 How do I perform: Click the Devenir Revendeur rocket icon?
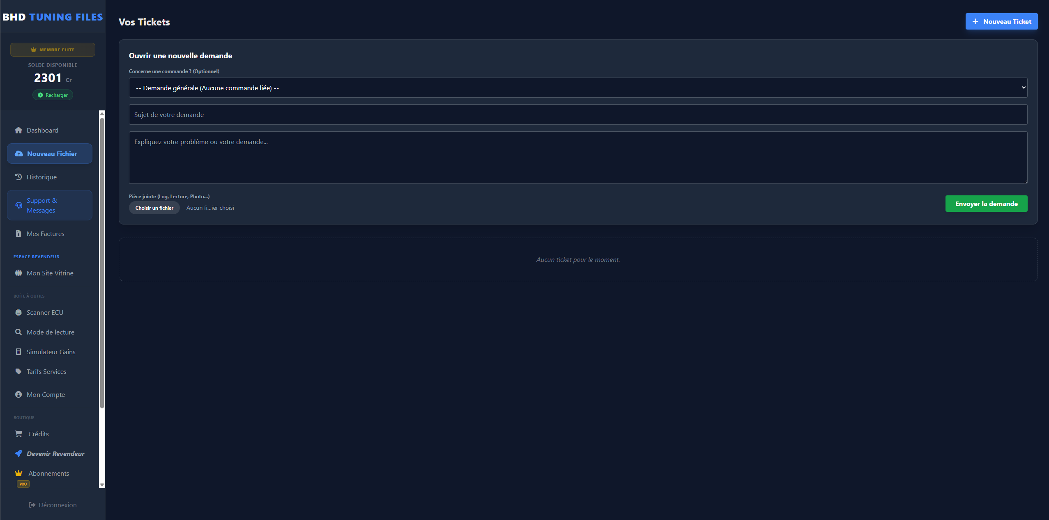(18, 454)
